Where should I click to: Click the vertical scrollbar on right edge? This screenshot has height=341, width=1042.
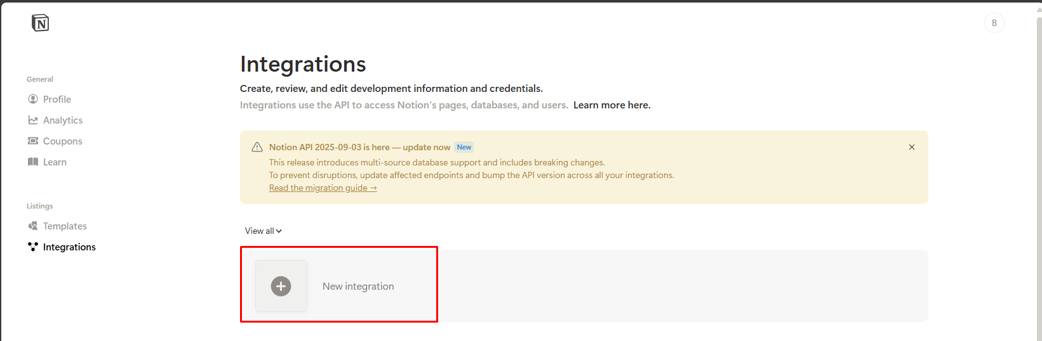coord(1039,177)
